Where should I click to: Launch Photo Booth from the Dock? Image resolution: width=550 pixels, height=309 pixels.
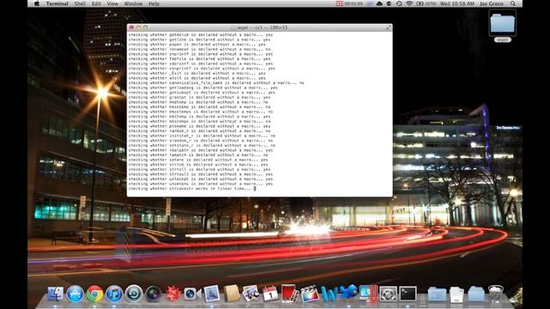(290, 294)
